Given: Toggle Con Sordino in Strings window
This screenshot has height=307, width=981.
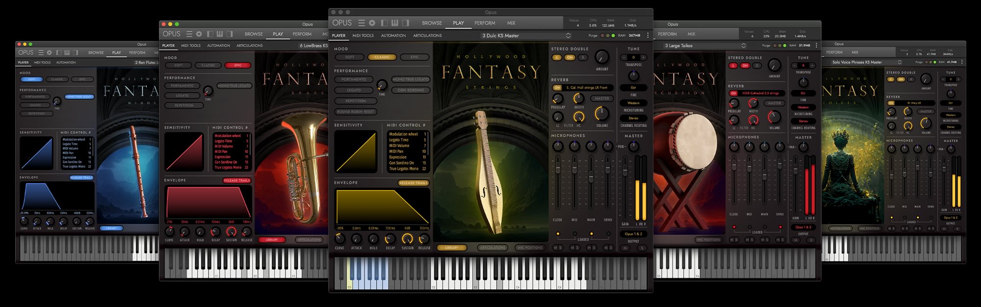Looking at the screenshot, I should point(411,90).
